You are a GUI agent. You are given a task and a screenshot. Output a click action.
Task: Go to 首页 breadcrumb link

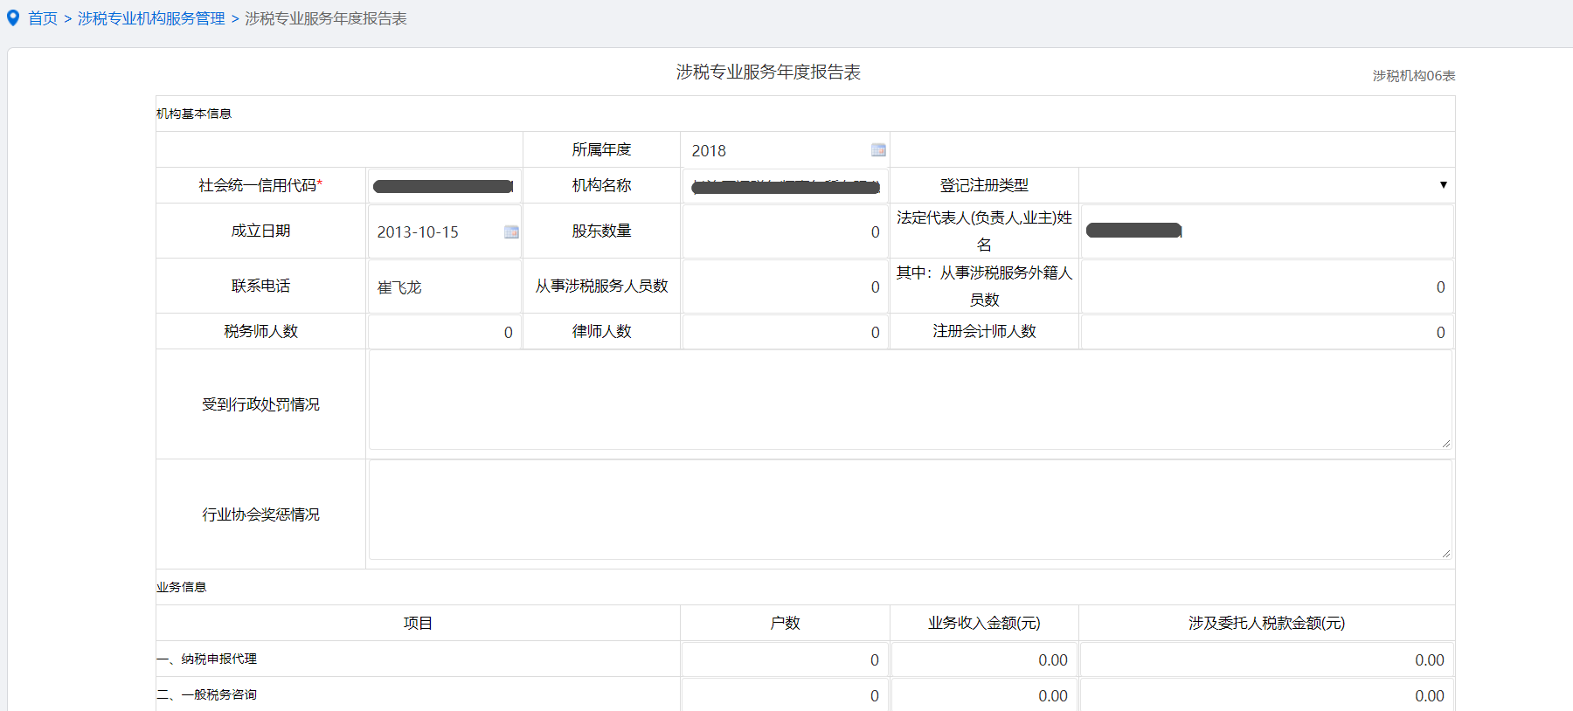pyautogui.click(x=43, y=18)
